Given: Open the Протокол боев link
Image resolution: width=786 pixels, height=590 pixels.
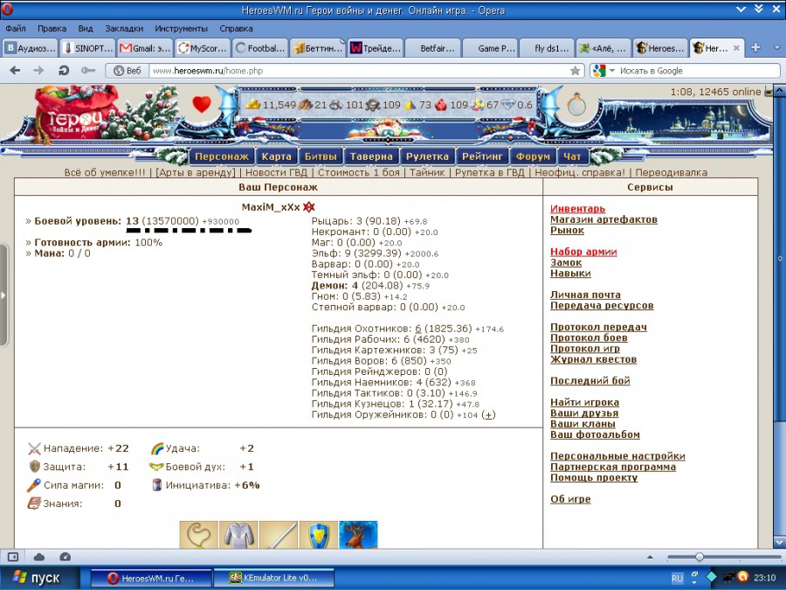Looking at the screenshot, I should point(589,337).
